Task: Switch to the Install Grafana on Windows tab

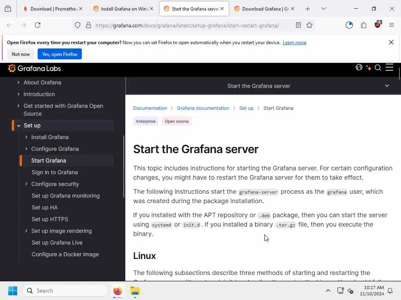Action: pyautogui.click(x=124, y=9)
